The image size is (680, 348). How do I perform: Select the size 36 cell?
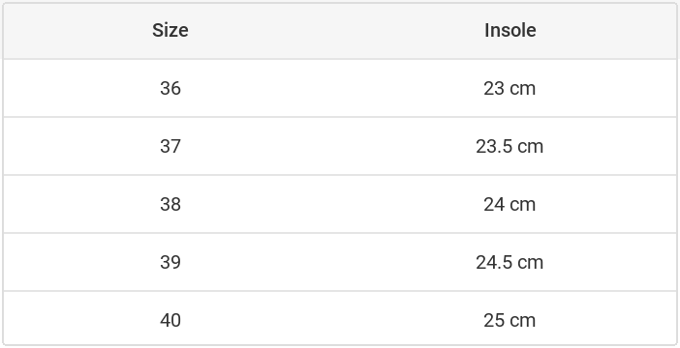(x=170, y=88)
